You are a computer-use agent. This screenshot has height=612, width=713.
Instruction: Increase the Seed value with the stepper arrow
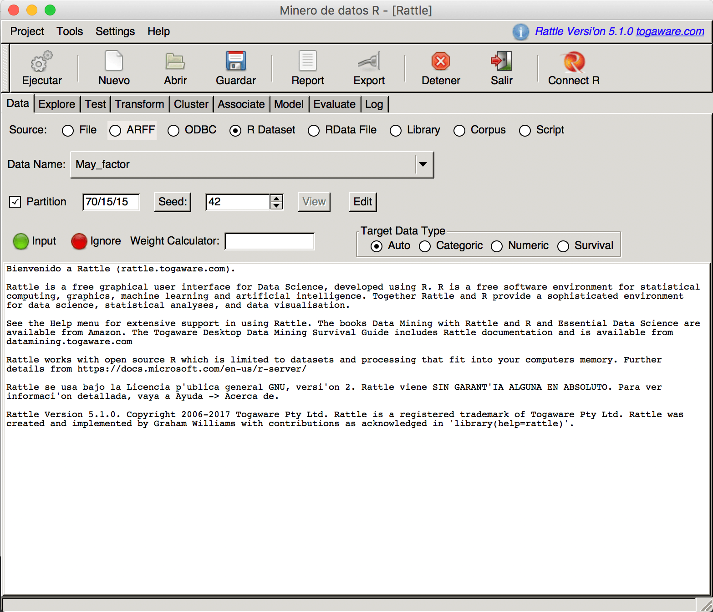click(x=276, y=199)
